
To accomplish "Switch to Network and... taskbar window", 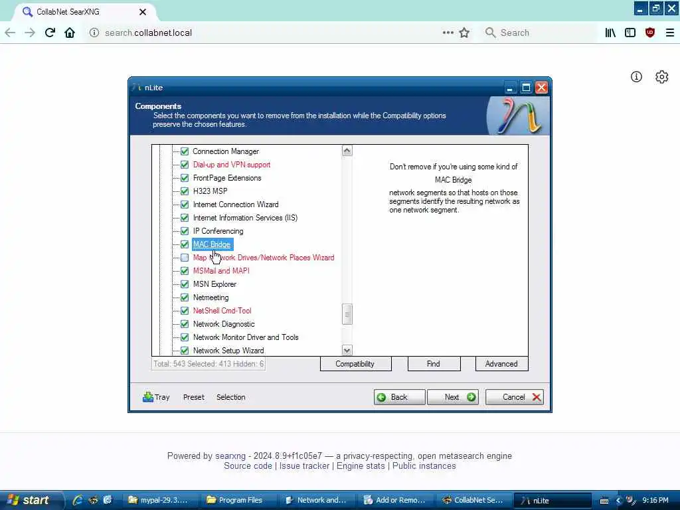I will point(316,500).
